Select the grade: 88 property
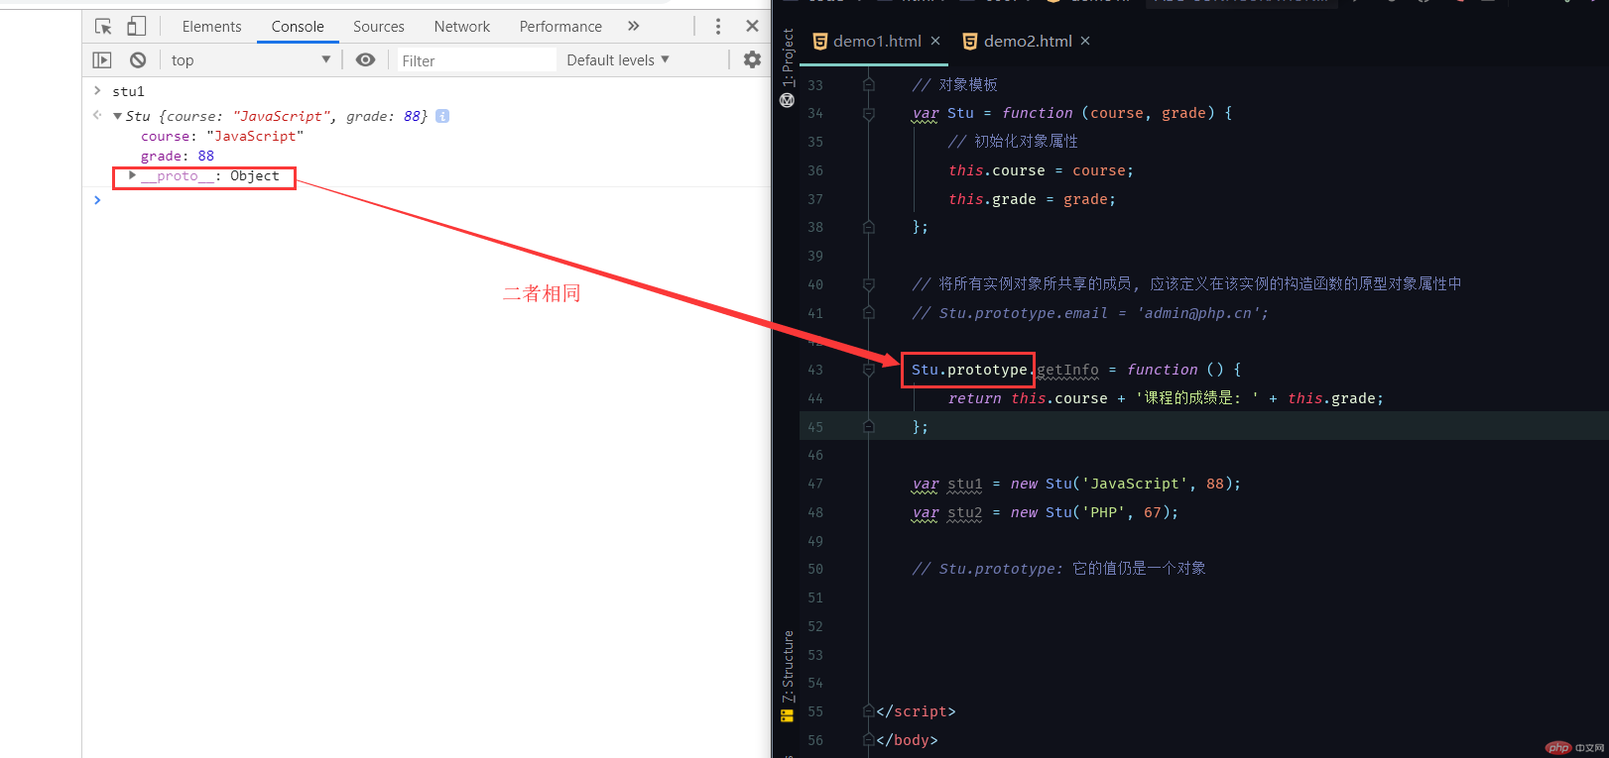Viewport: 1609px width, 758px height. pyautogui.click(x=178, y=156)
